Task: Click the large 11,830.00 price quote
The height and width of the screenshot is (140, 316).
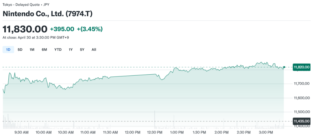Action: 25,29
